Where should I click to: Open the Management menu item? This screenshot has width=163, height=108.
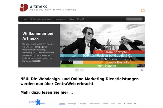pyautogui.click(x=60, y=19)
